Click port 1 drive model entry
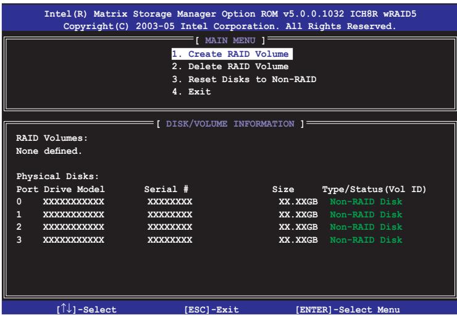 (73, 214)
